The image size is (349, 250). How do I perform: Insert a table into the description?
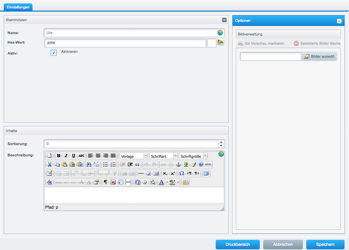point(156,173)
